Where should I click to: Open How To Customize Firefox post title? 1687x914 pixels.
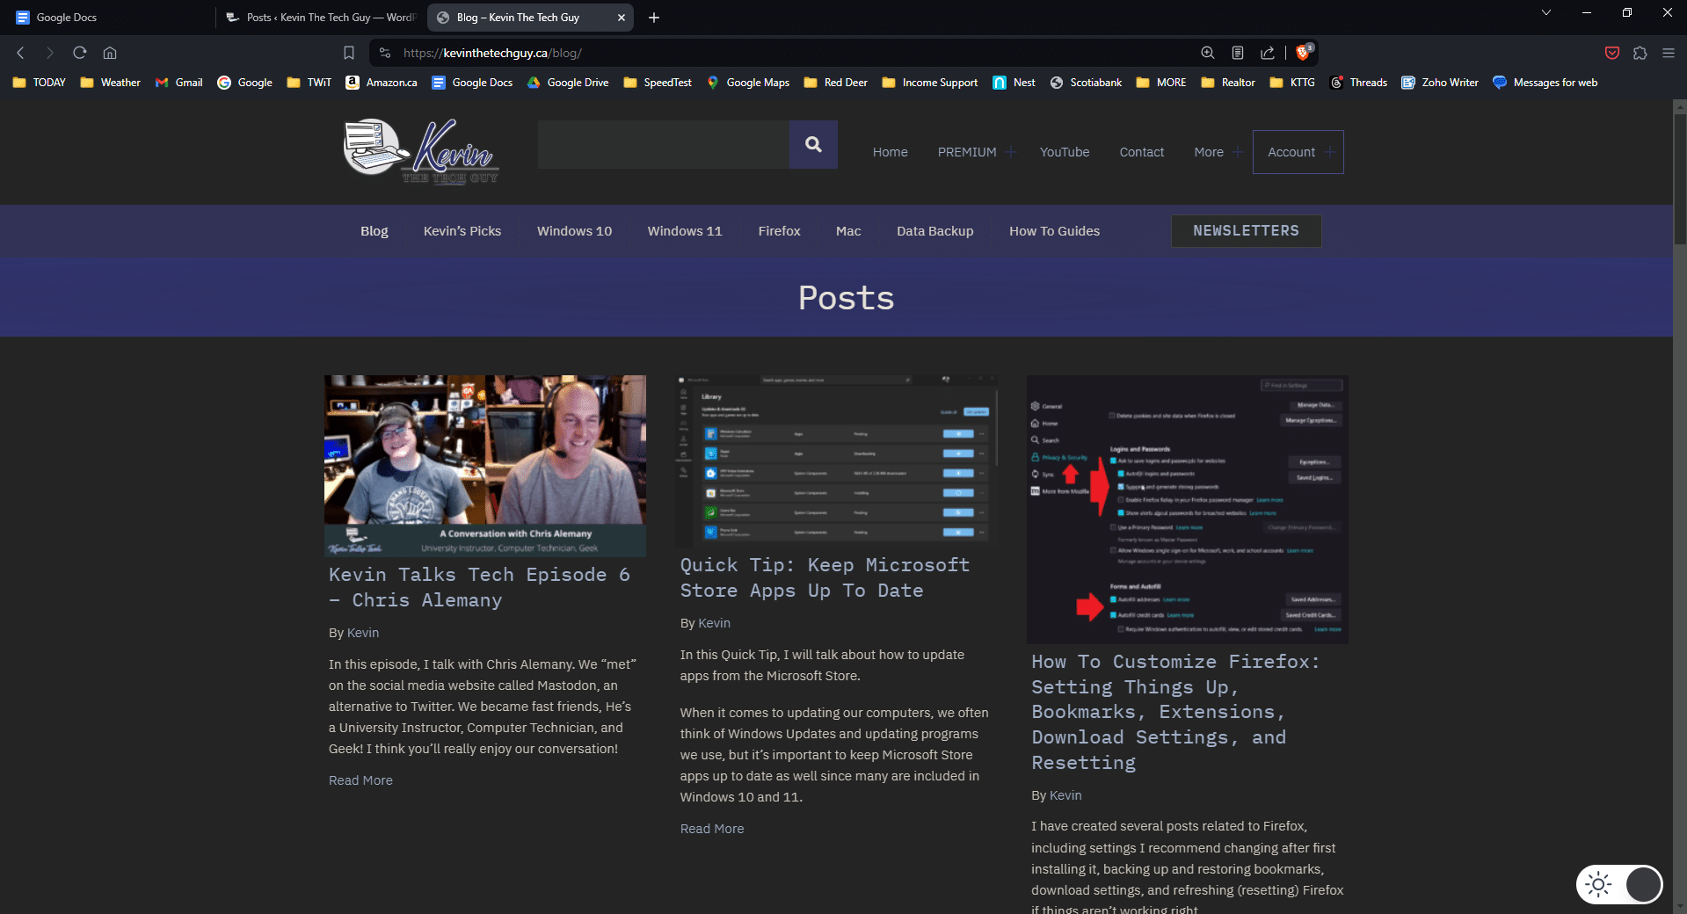point(1175,712)
